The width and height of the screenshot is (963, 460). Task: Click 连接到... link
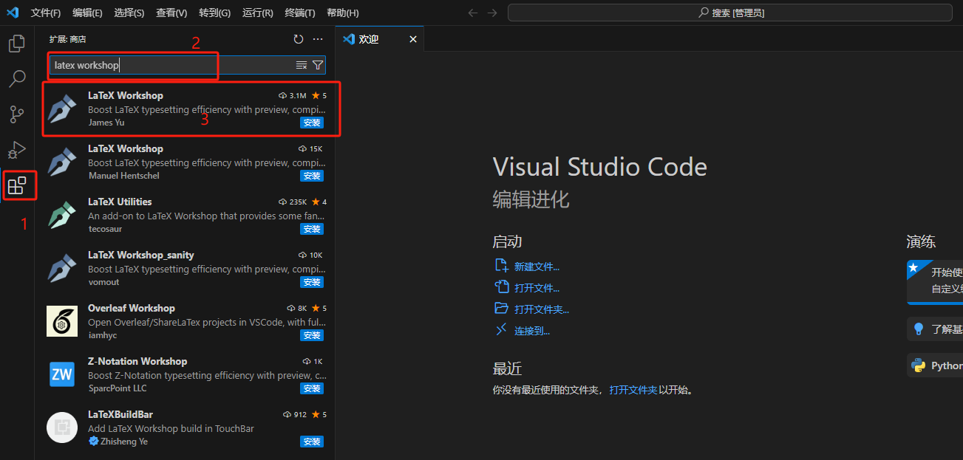coord(532,331)
